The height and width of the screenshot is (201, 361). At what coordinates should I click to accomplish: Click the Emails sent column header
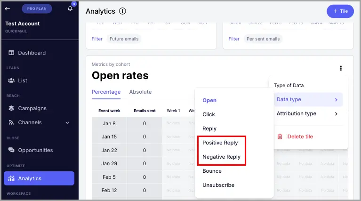[x=144, y=111]
